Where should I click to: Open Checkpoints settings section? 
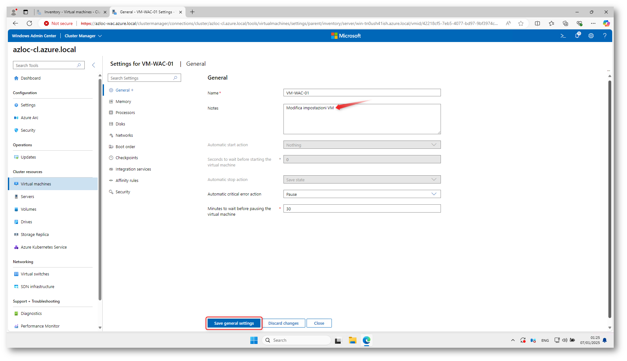point(126,158)
